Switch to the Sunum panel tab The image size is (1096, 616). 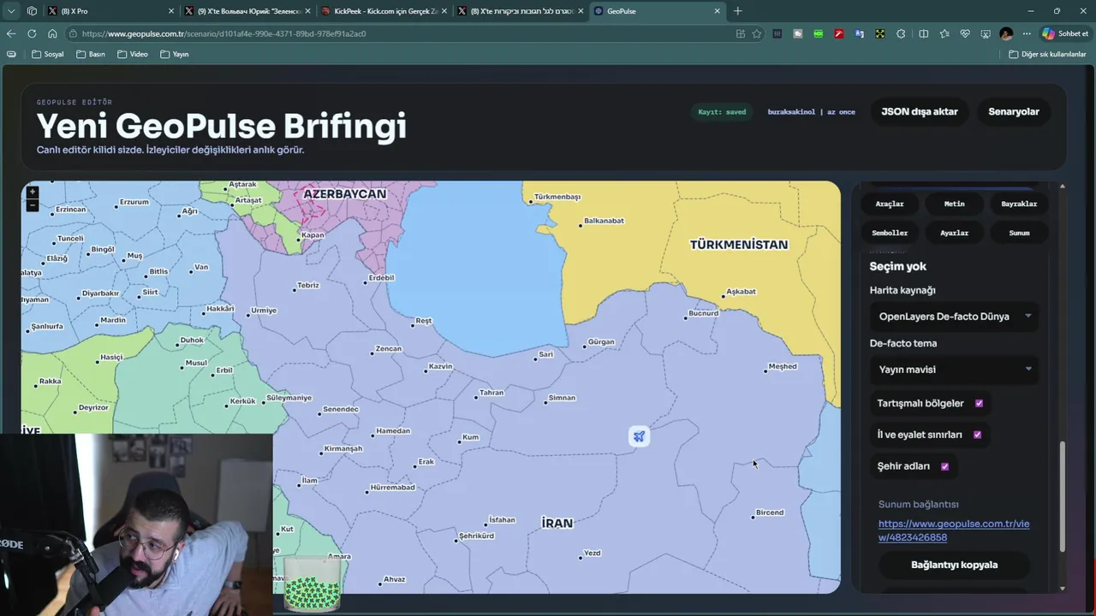(1019, 233)
